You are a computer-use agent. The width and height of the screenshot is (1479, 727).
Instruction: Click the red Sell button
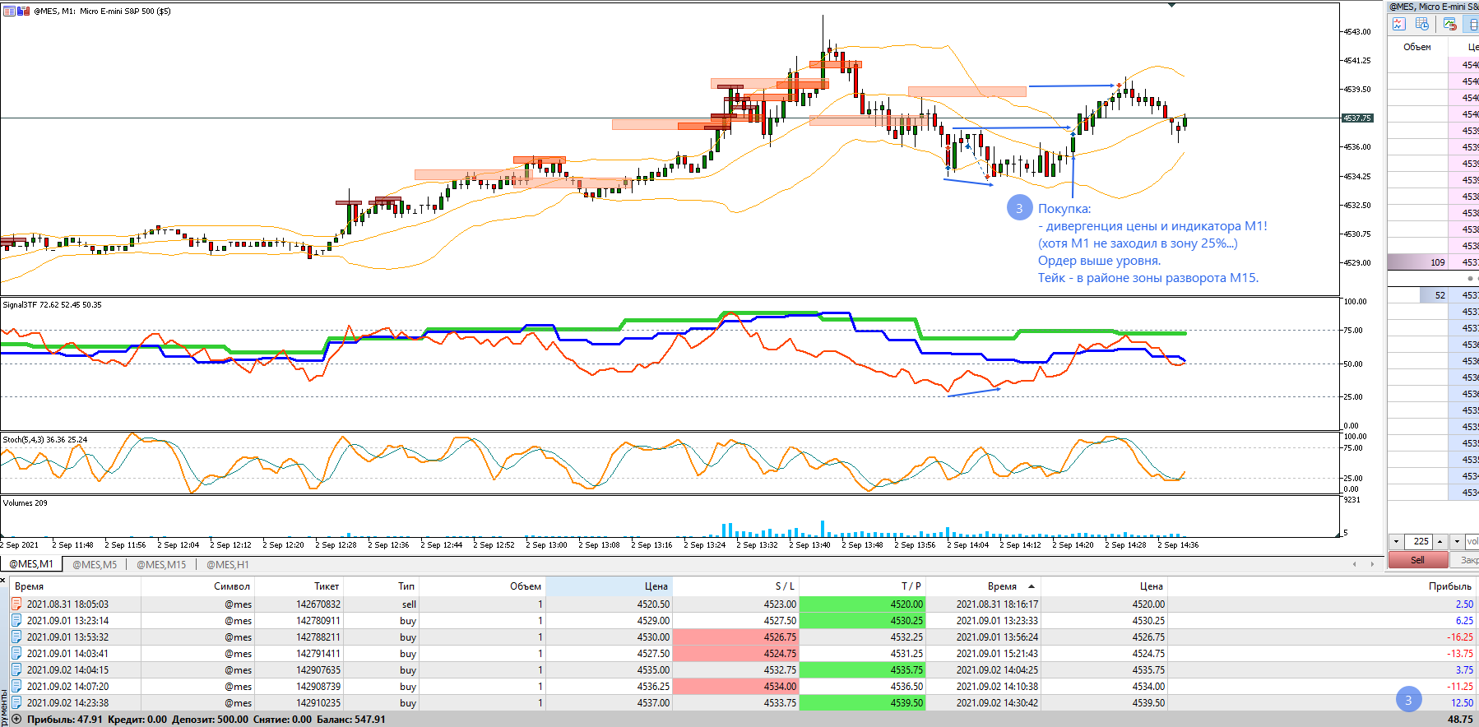[1418, 559]
